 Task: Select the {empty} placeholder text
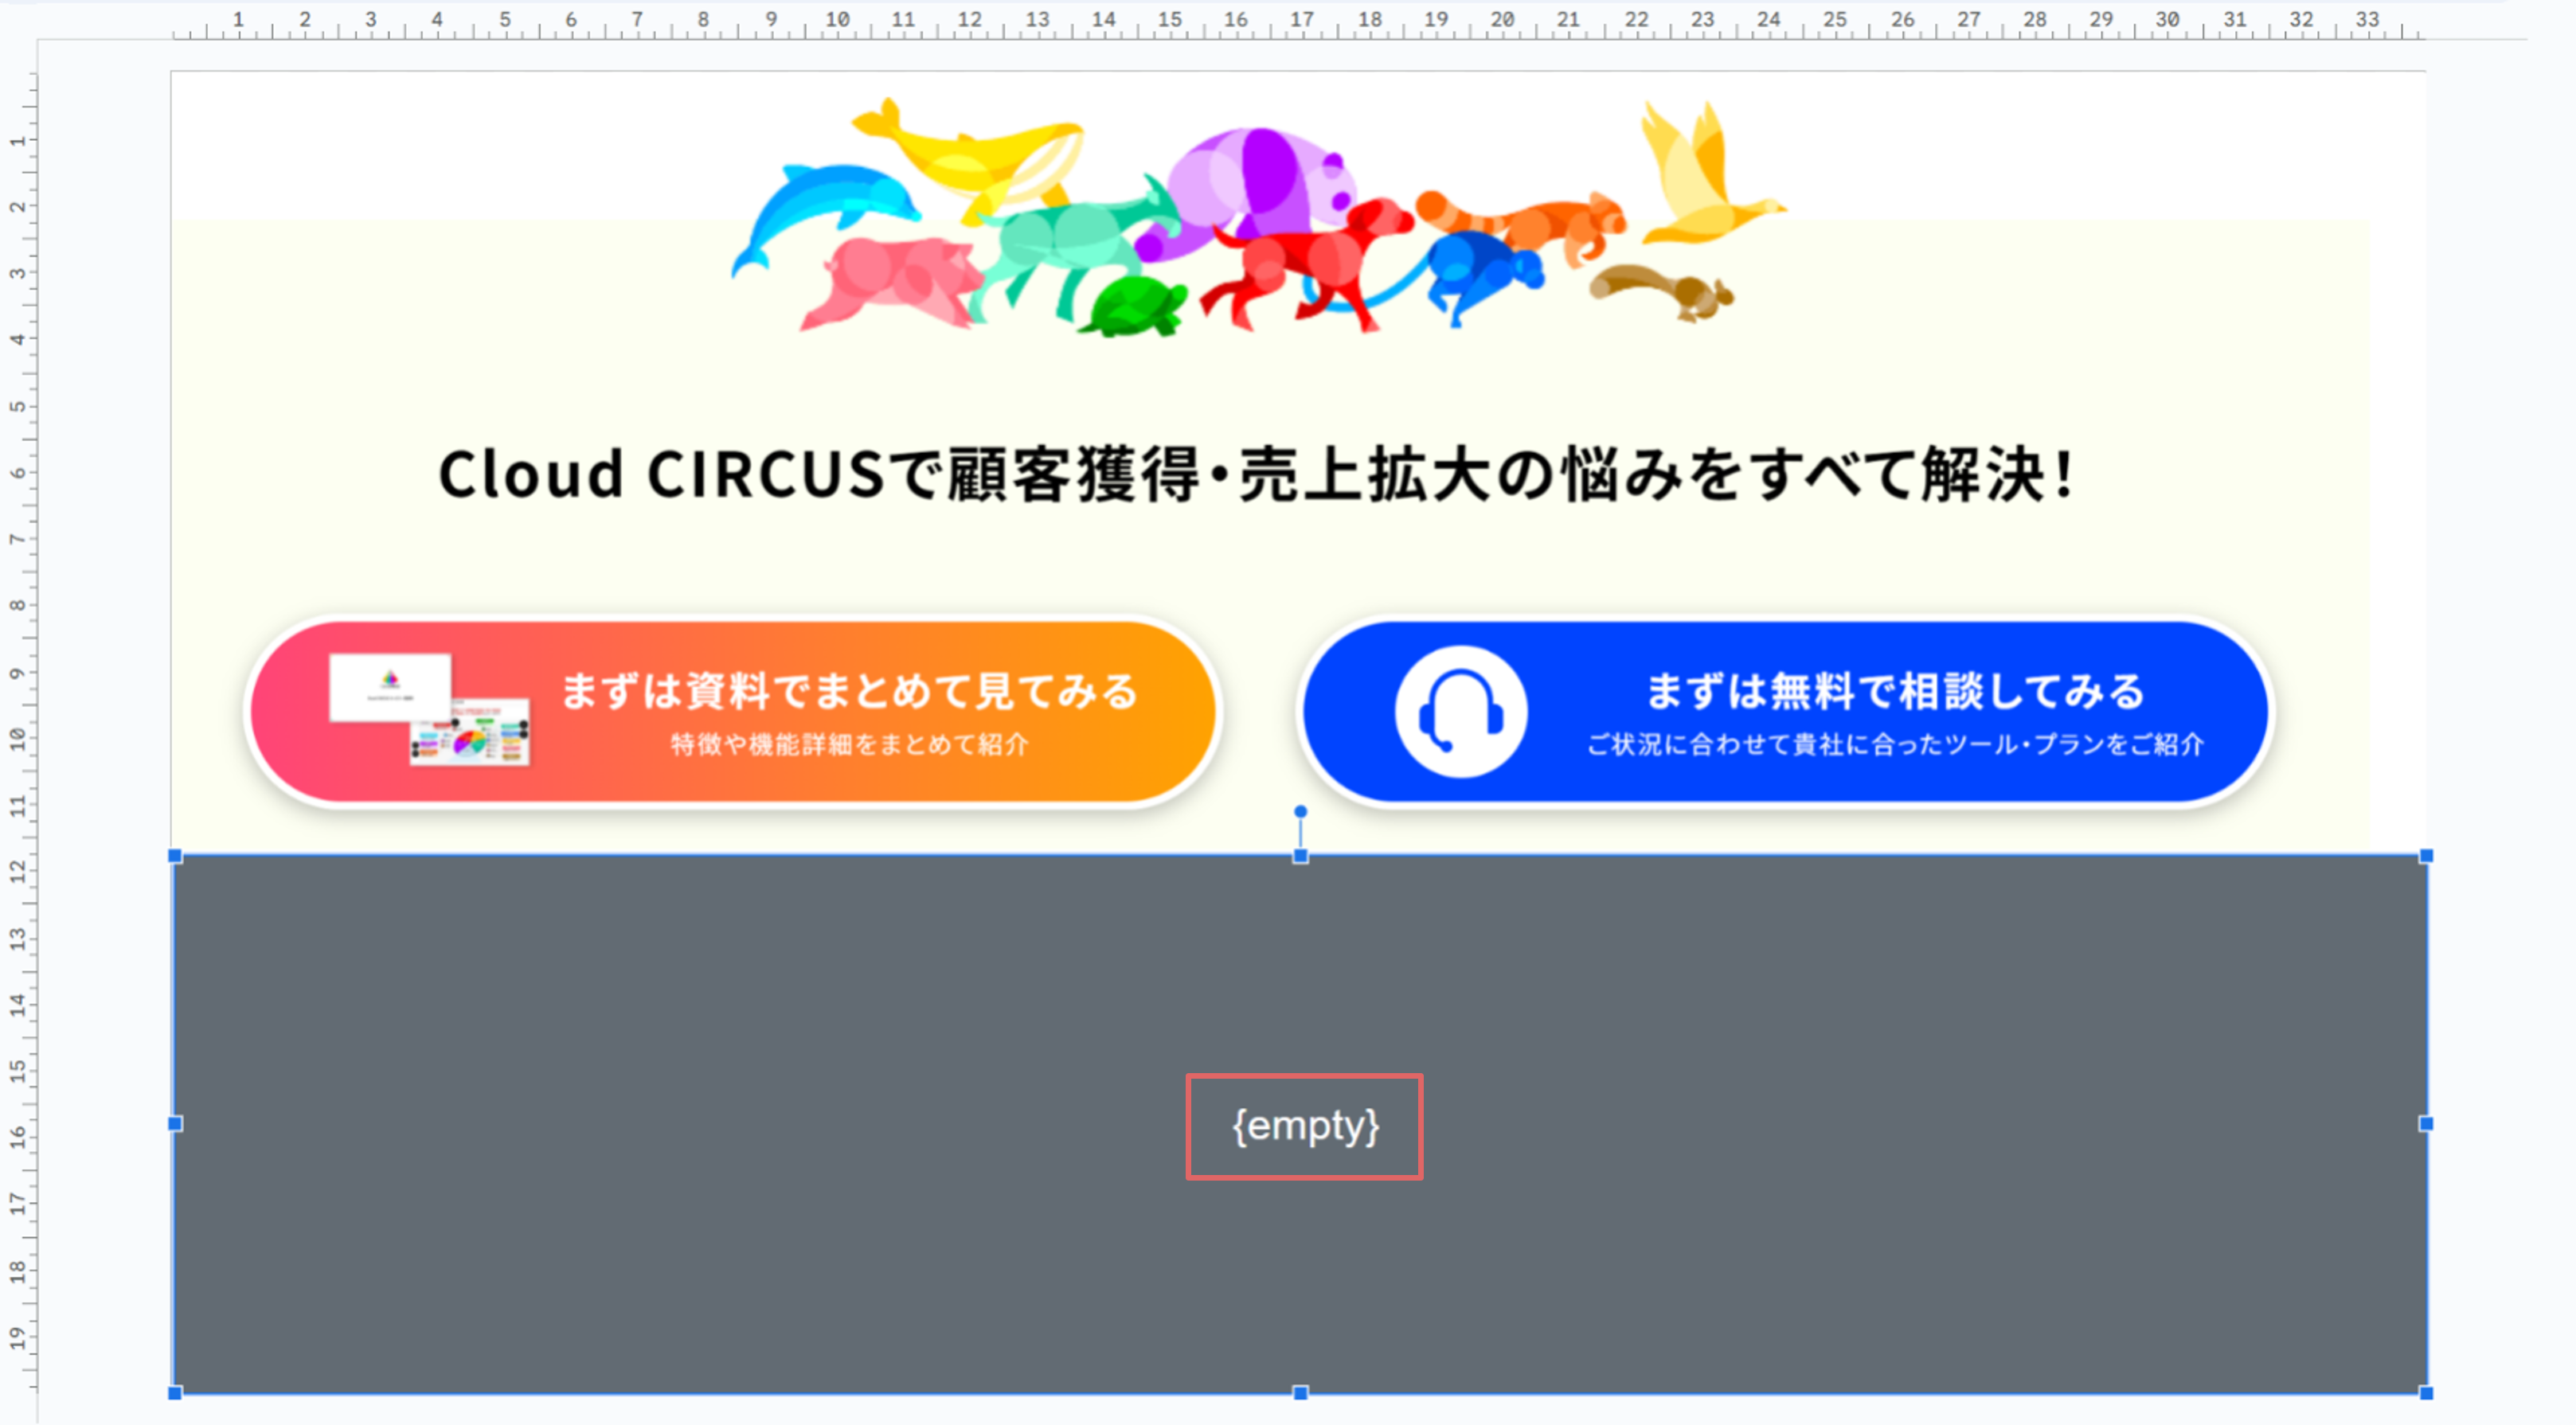[x=1305, y=1126]
